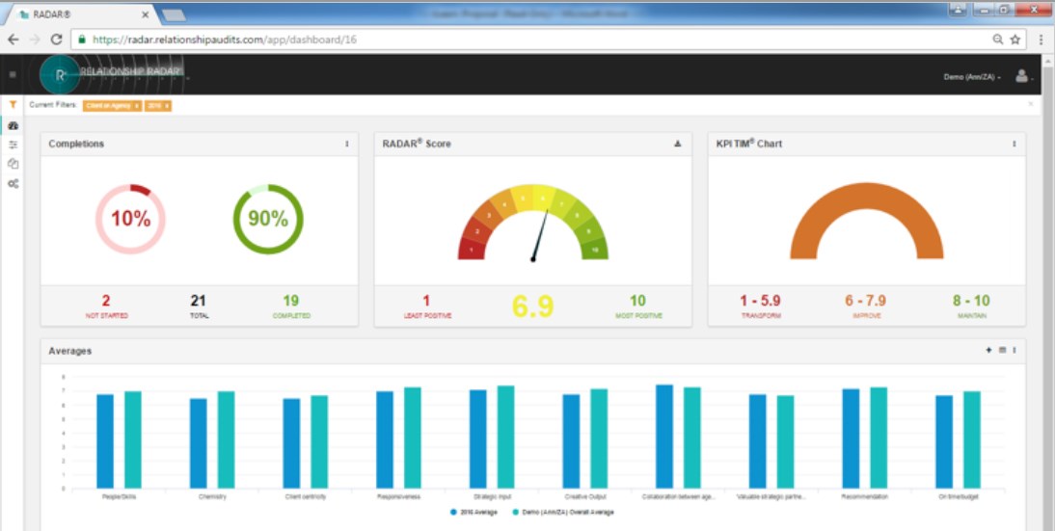Screen dimensions: 1055x531
Task: Open the hamburger sidebar menu
Action: (13, 74)
